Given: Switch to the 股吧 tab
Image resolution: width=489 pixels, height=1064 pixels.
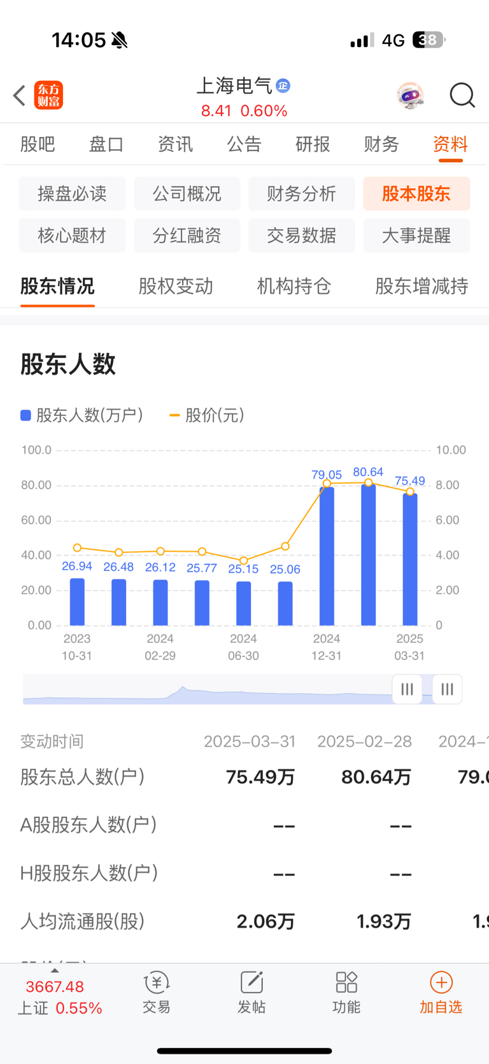Looking at the screenshot, I should tap(38, 145).
